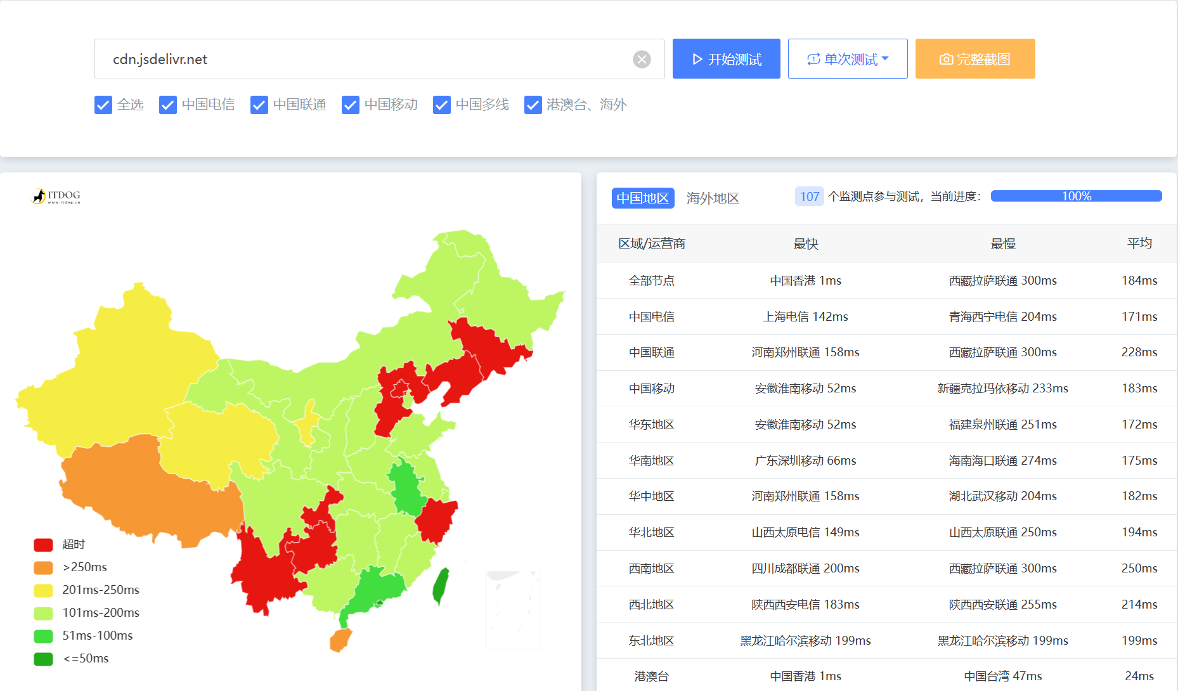Switch to the 中国地区 tab
The height and width of the screenshot is (691, 1178).
tap(643, 198)
